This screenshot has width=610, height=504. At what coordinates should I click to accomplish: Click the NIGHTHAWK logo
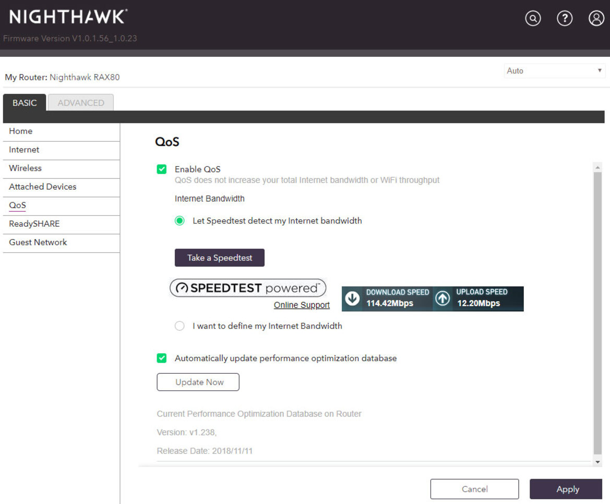point(68,17)
